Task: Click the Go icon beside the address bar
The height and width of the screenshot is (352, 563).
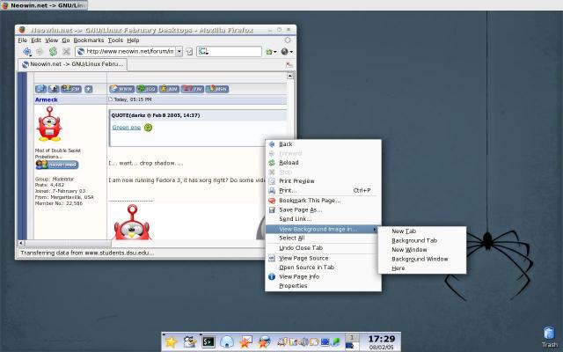Action: (189, 52)
